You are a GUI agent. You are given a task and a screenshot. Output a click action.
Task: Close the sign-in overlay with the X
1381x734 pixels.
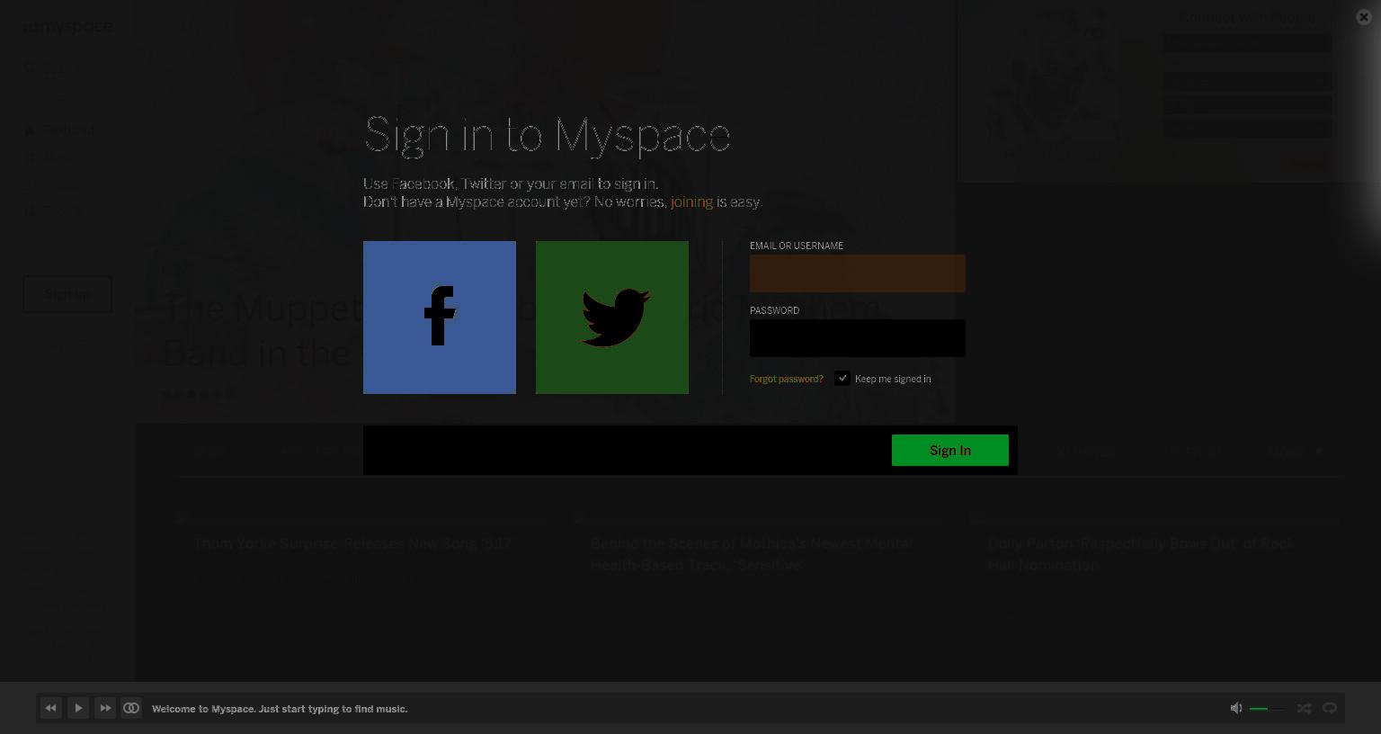[1363, 17]
